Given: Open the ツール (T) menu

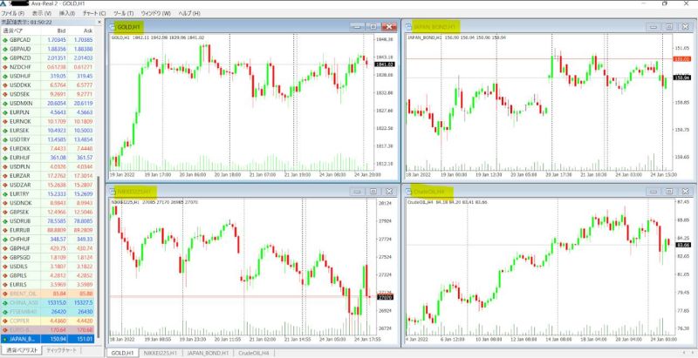Looking at the screenshot, I should coord(123,13).
